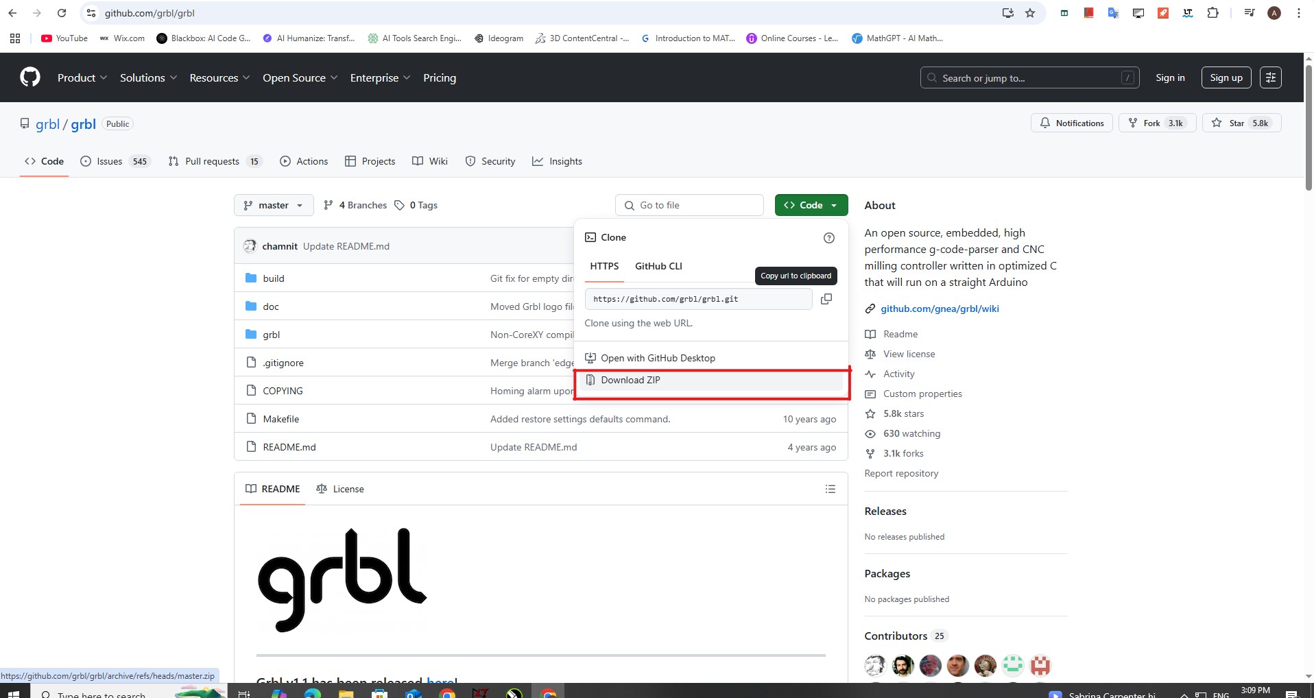Open the install-app icon in the address bar
Viewport: 1314px width, 698px height.
point(1007,13)
